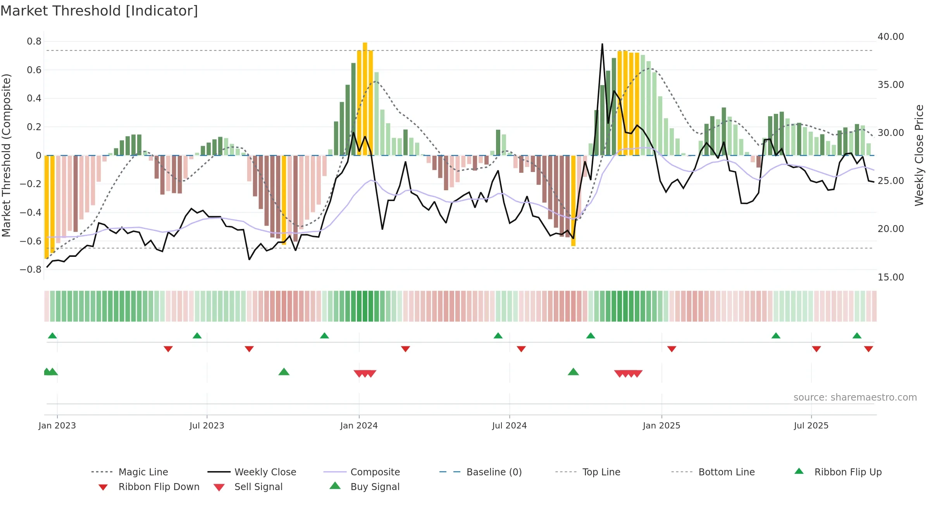Click the Ribbon Flip Down marker just after Jul 2024
Screen dimensions: 930x523
(x=521, y=349)
